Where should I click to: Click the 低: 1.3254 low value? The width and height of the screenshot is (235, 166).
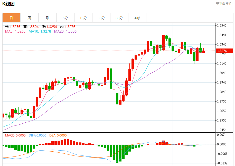coord(49,27)
